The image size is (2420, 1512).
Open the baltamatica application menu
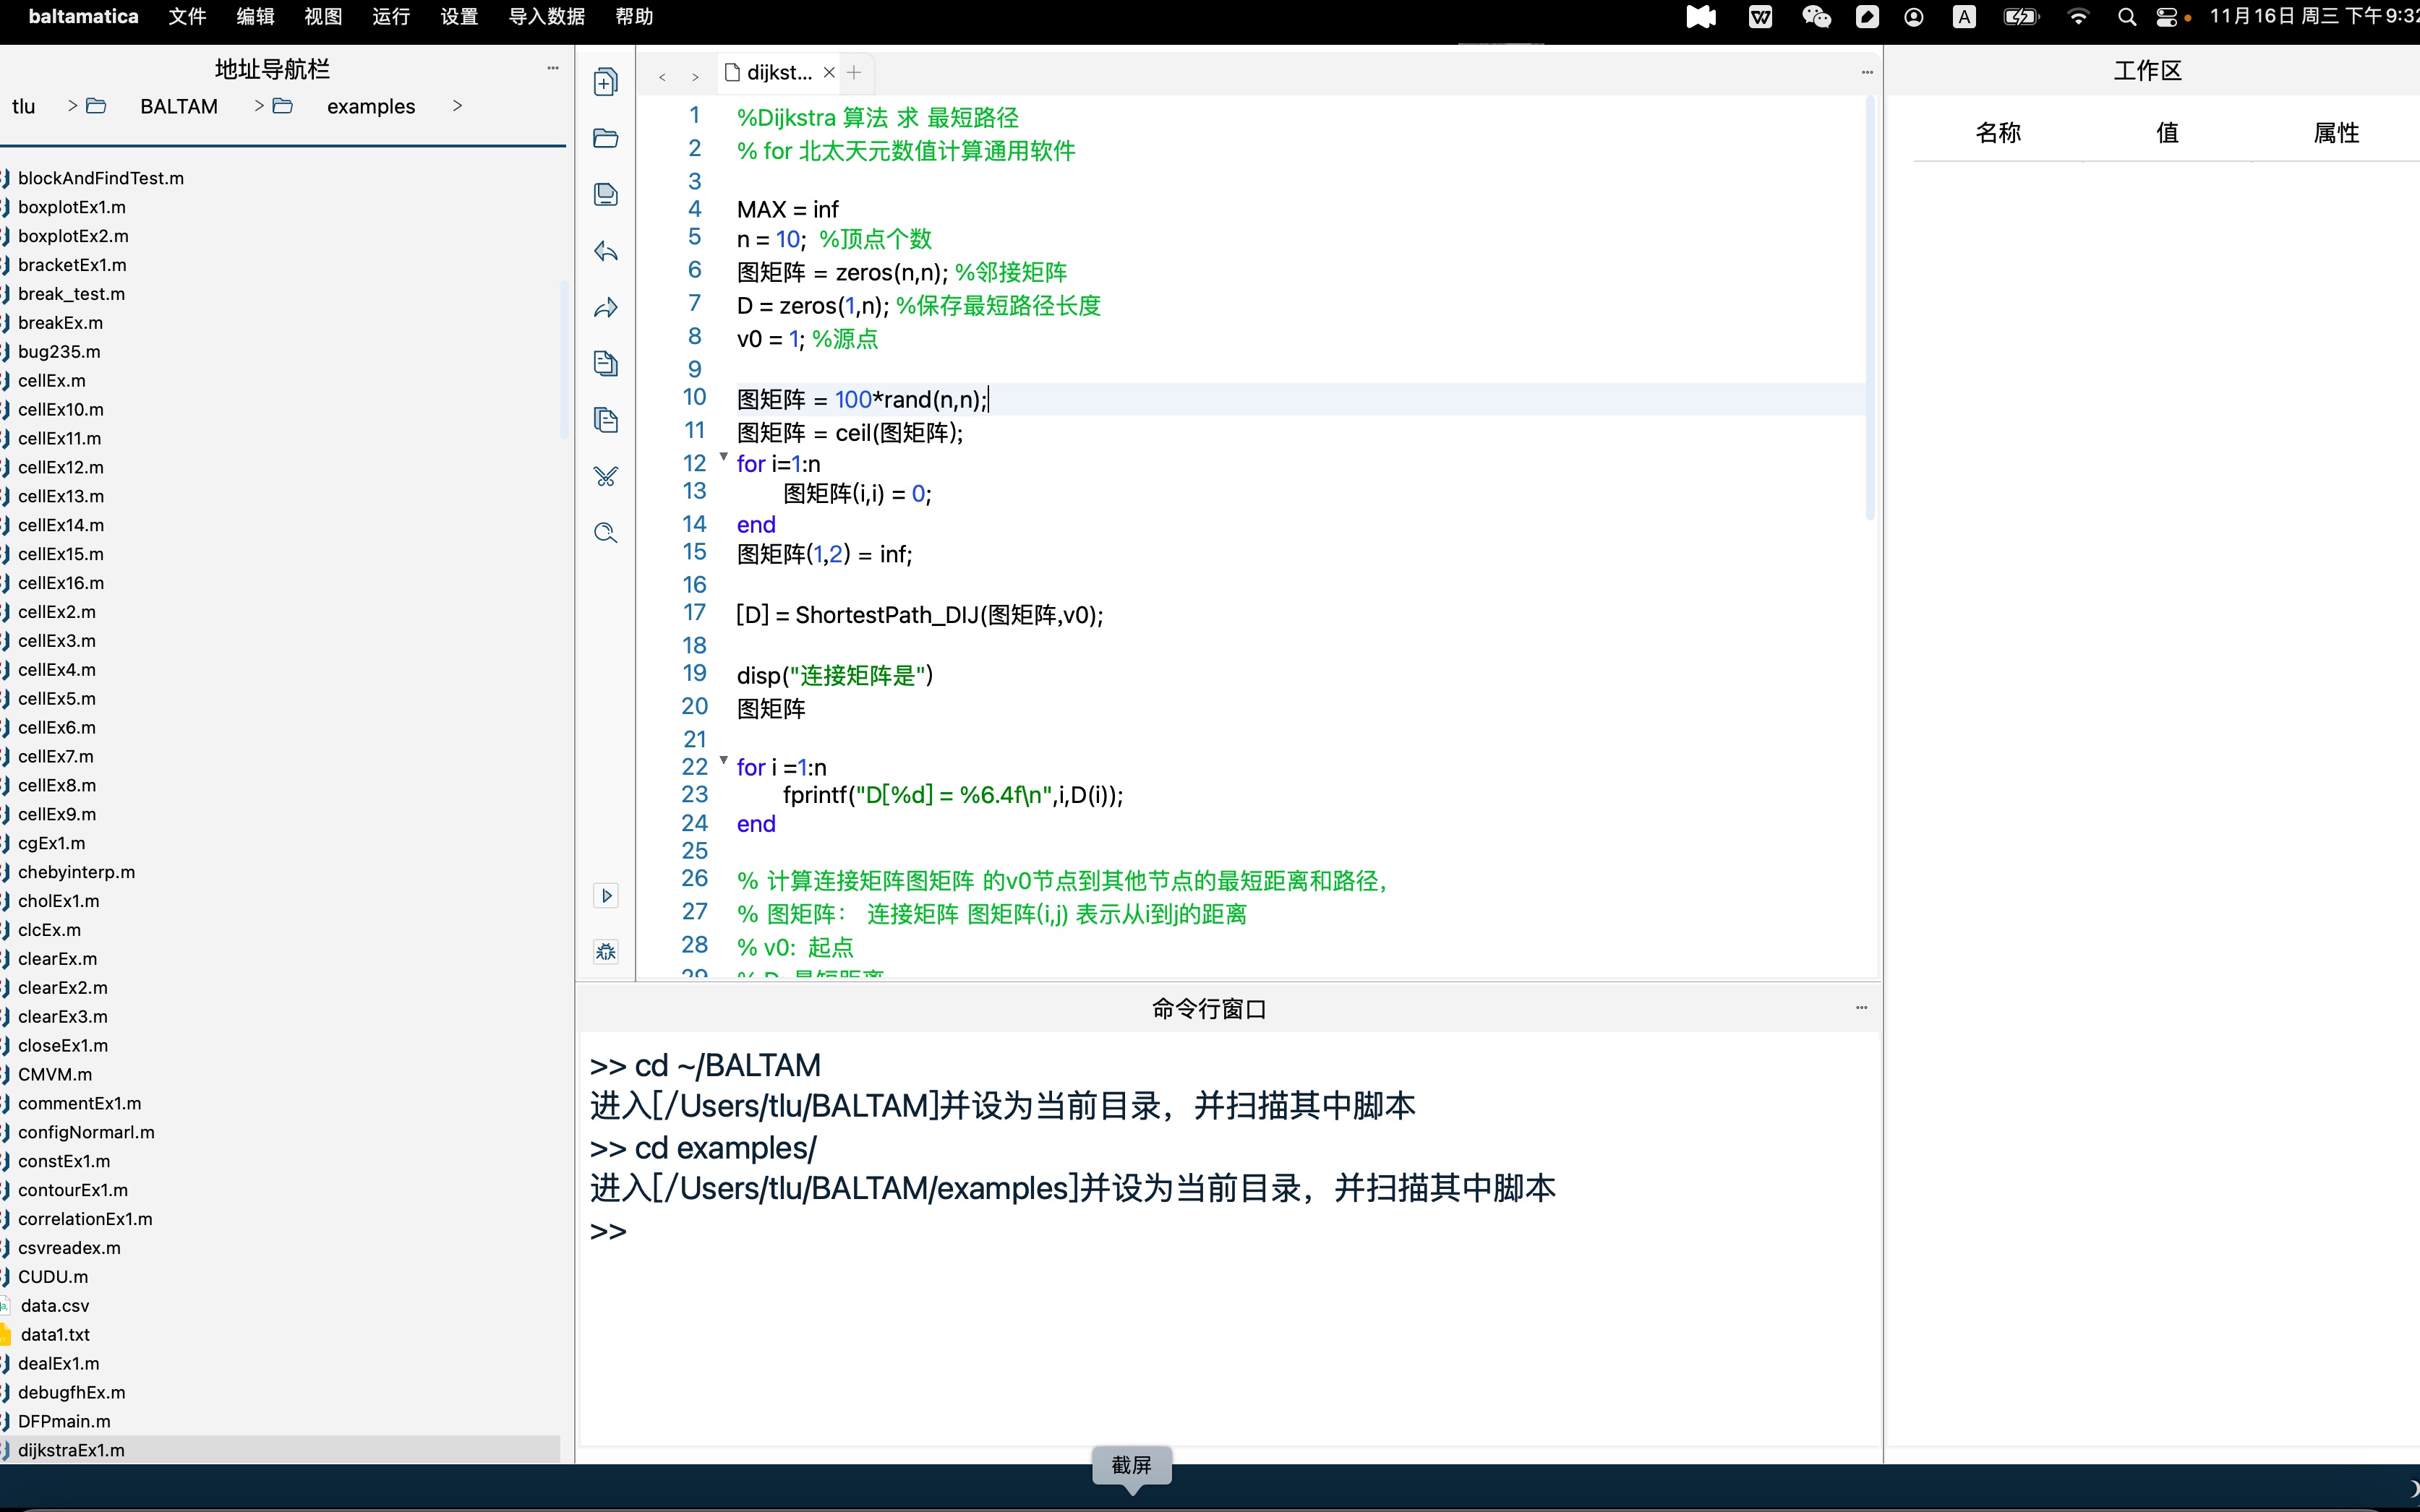coord(83,16)
